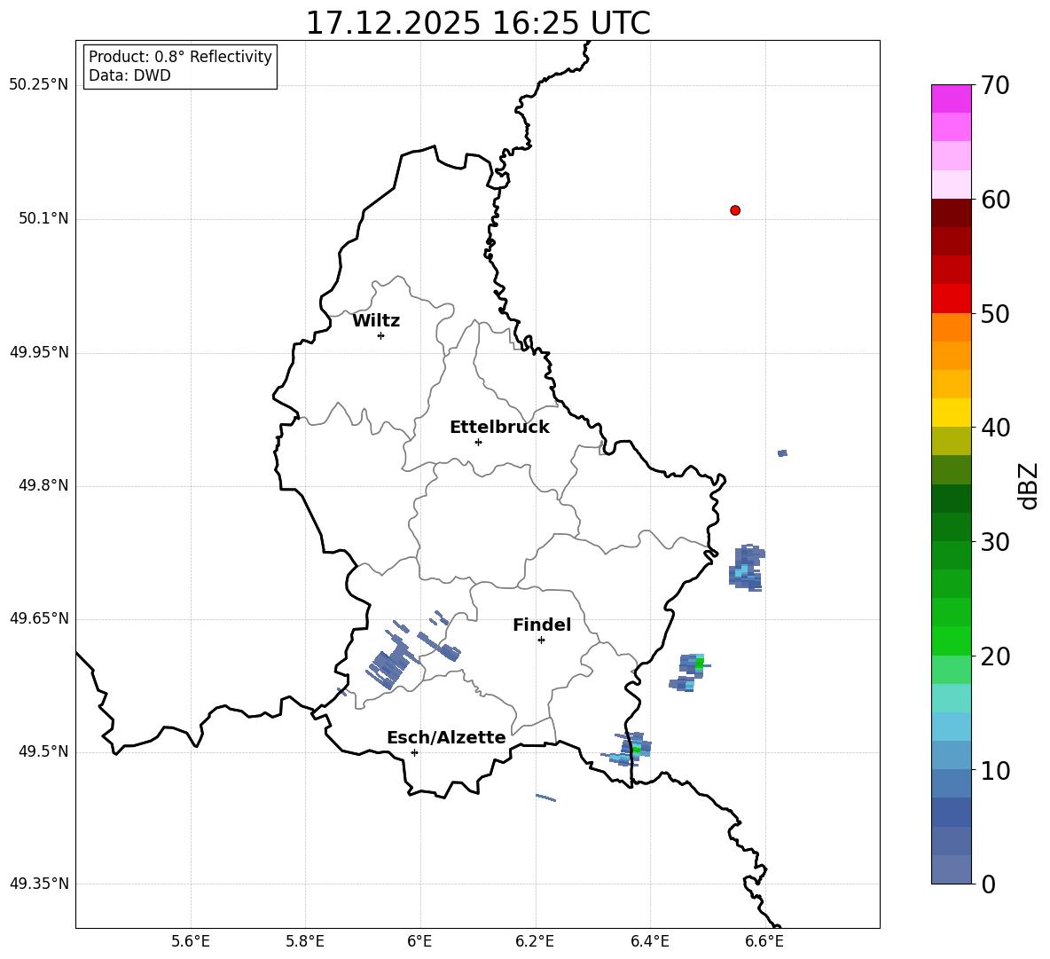Click the 49.35°N latitude label
Screen dimensions: 1050x959
39,884
